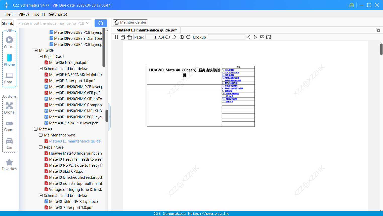Collapse the Mate40 tree node

pyautogui.click(x=36, y=129)
